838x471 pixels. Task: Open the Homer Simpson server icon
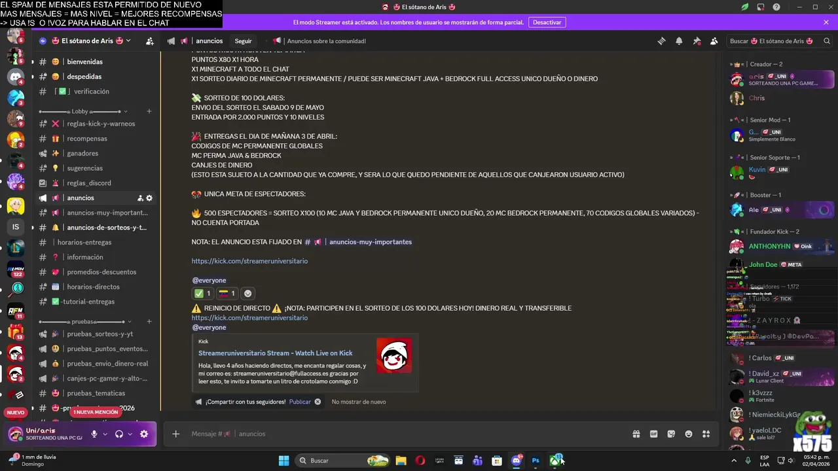(x=16, y=139)
